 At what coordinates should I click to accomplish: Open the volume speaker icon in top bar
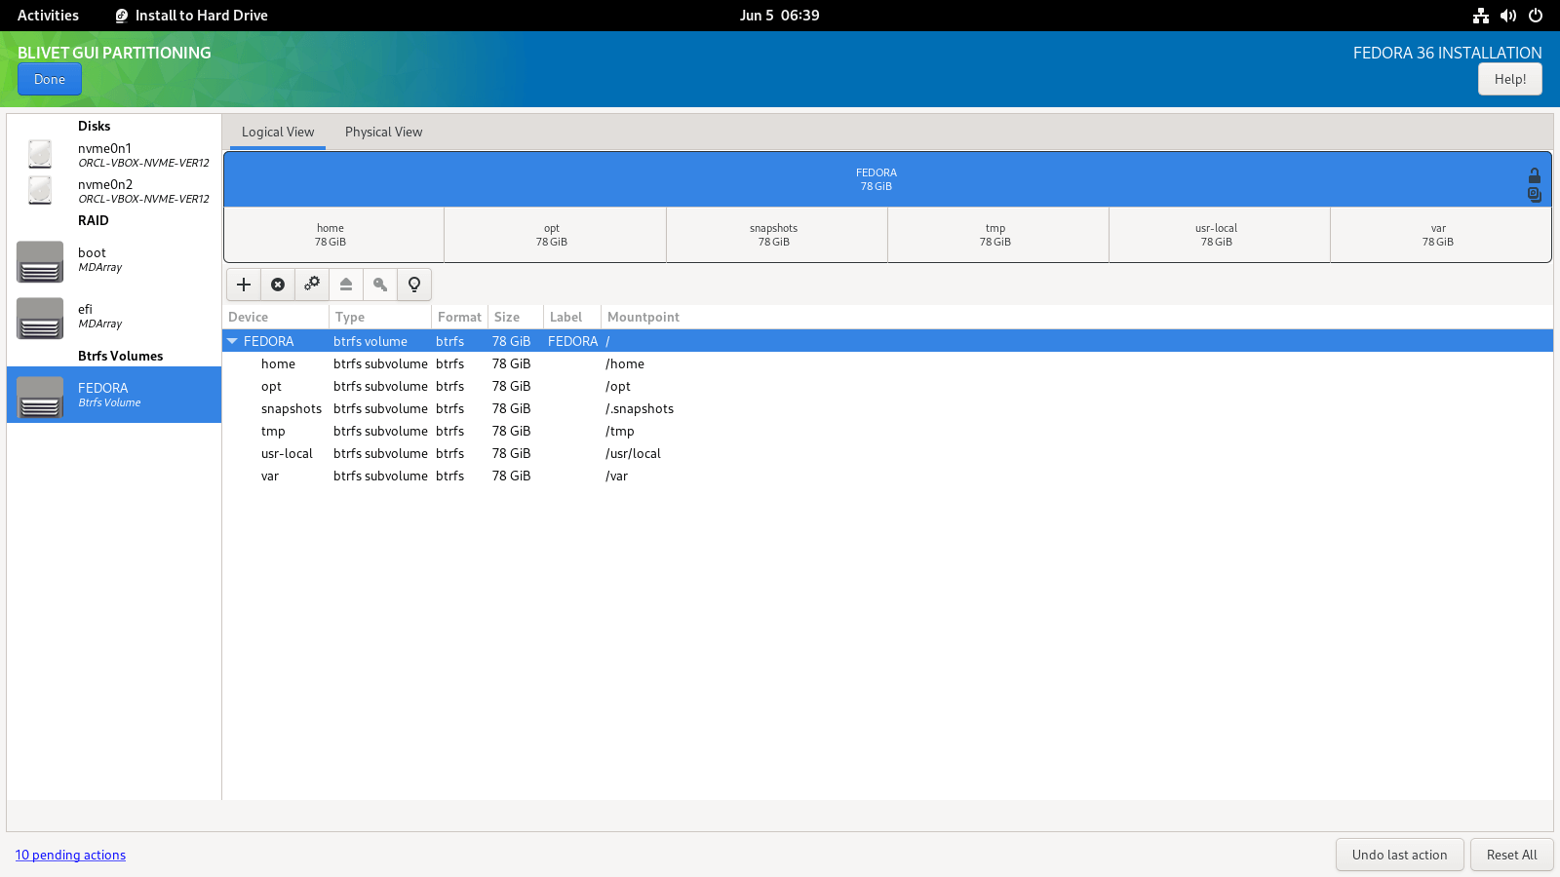[1508, 16]
